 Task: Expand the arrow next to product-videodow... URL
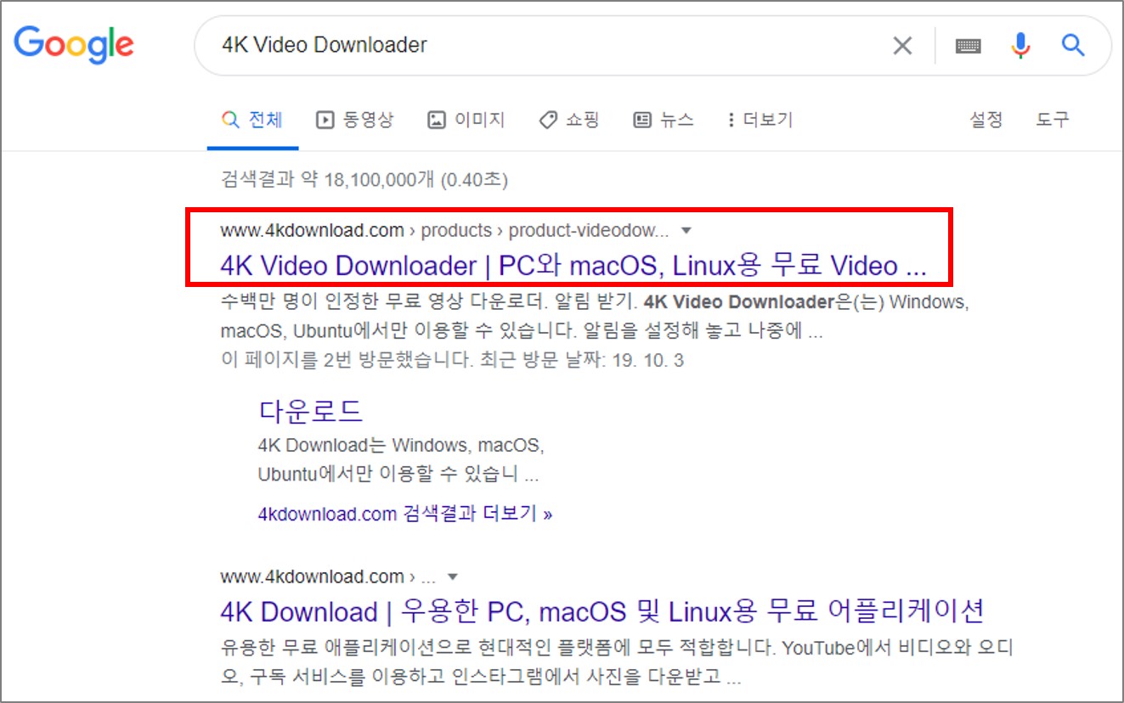(x=686, y=230)
